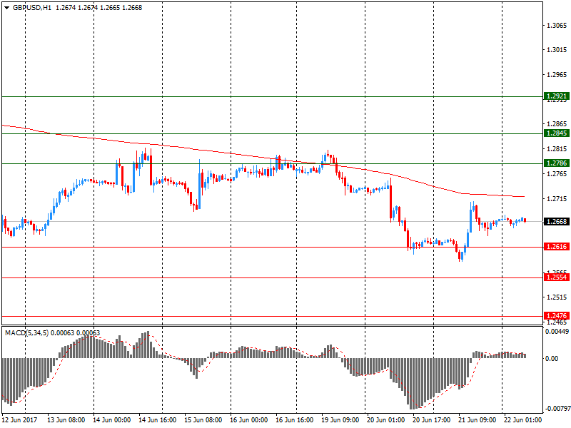The image size is (571, 428).
Task: Click the 16 Jun 16:00 time label
Action: 294,420
